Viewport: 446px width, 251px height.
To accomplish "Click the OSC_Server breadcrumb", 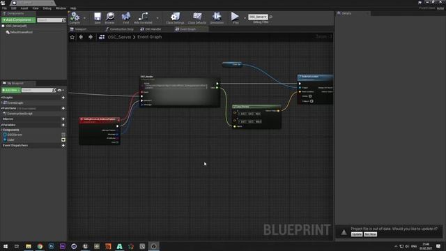I will [119, 37].
